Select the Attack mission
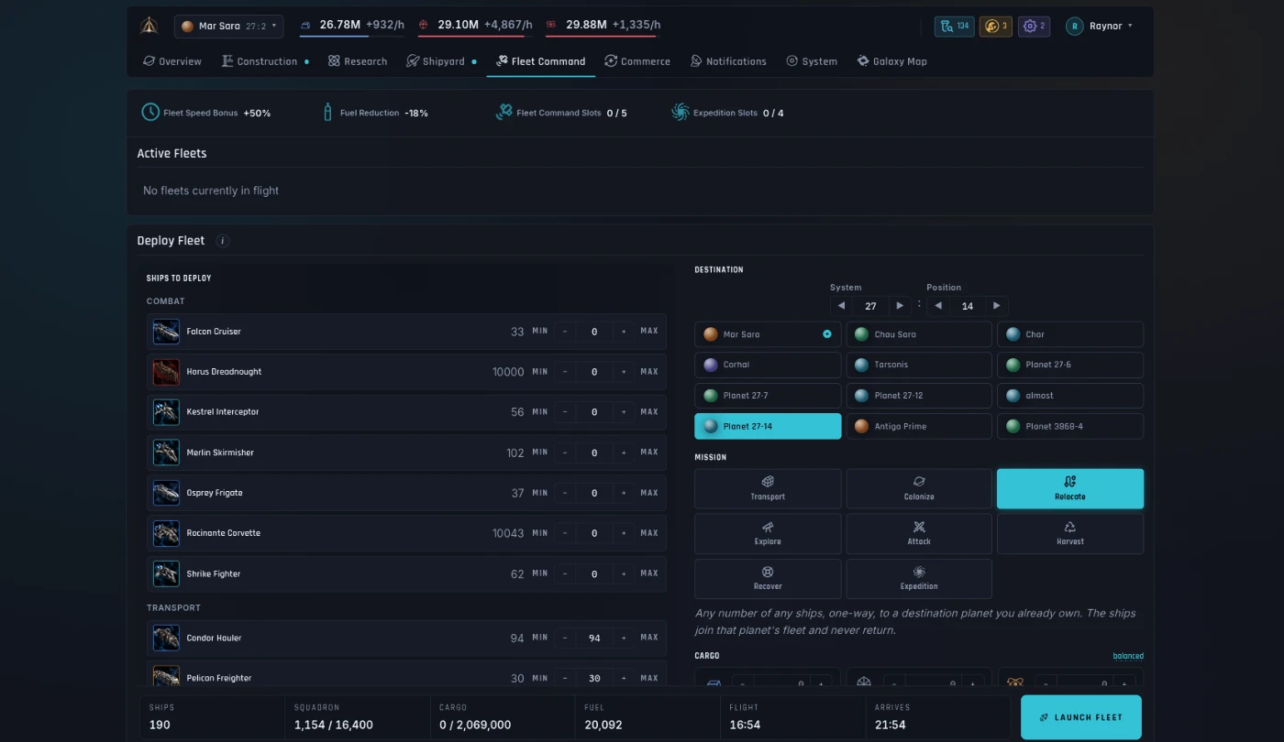 pos(919,533)
